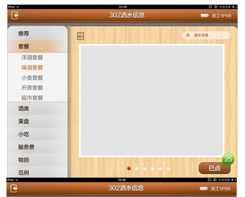Expand the 酒类 category
The image size is (245, 197).
pyautogui.click(x=38, y=108)
